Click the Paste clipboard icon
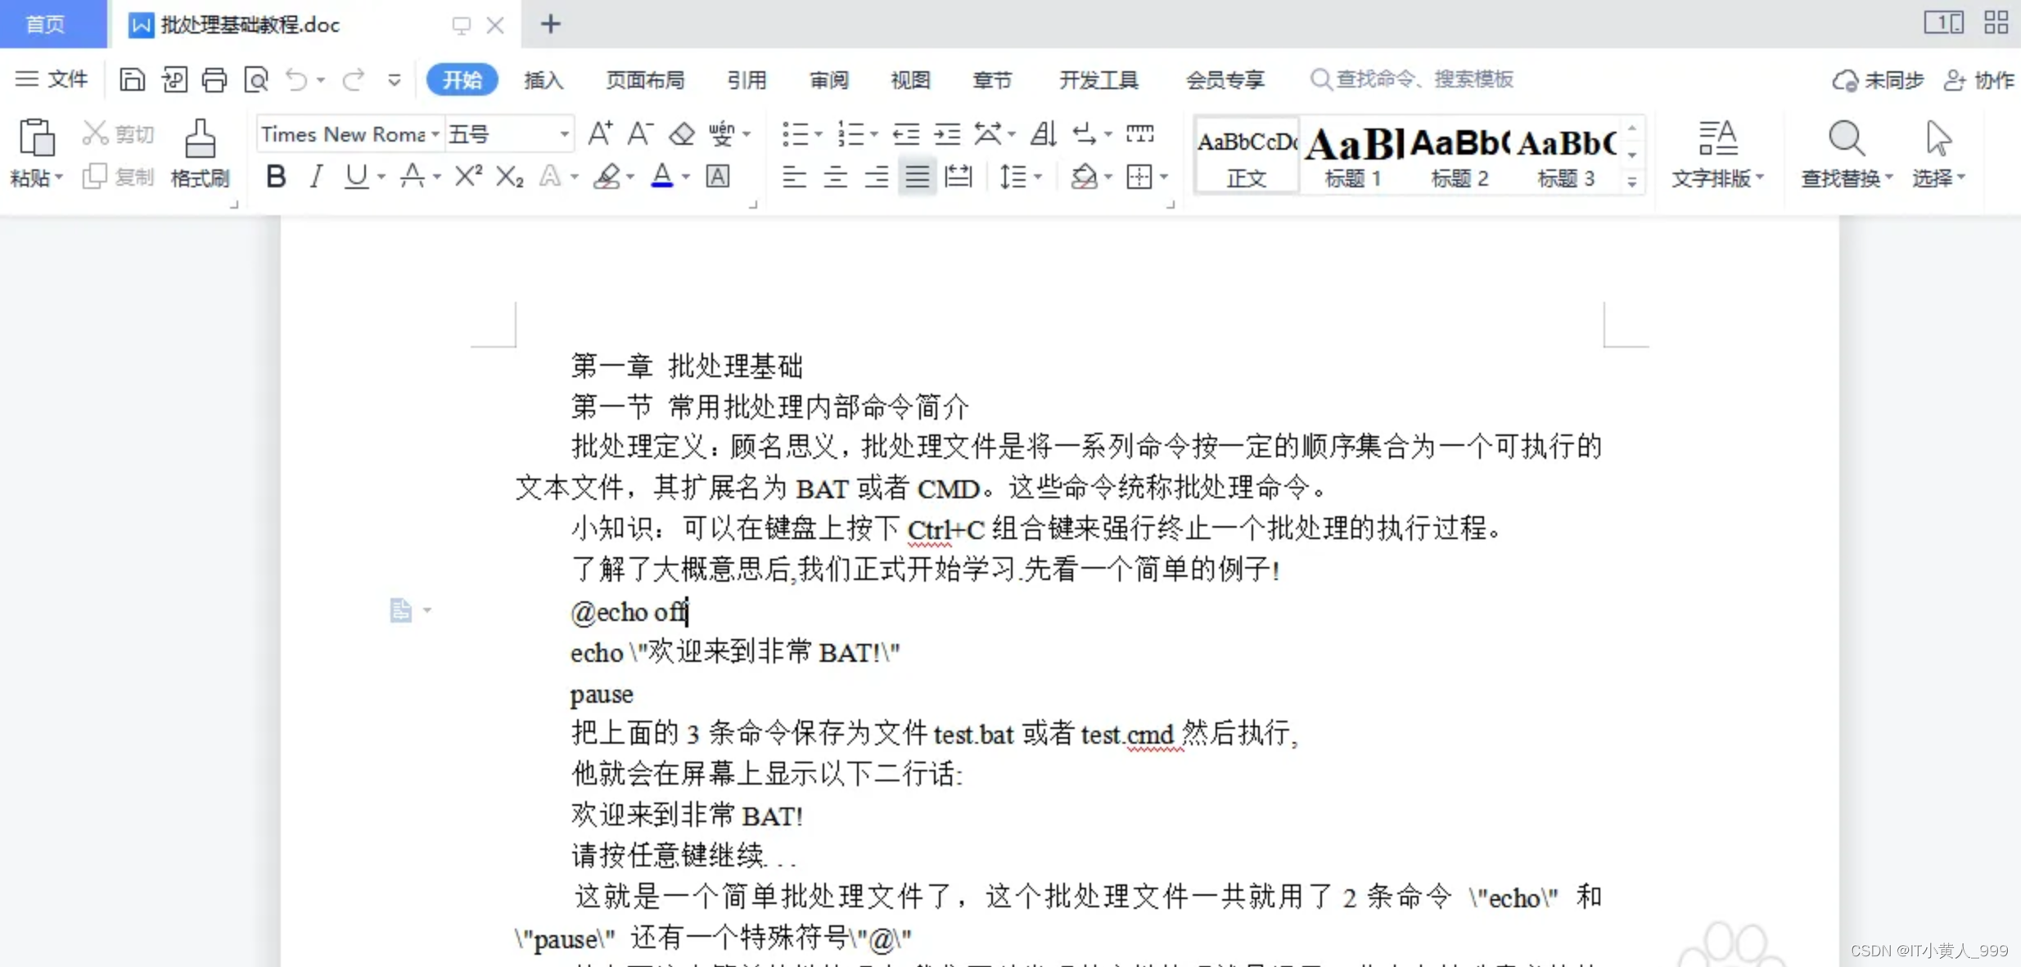The image size is (2021, 967). click(x=37, y=137)
